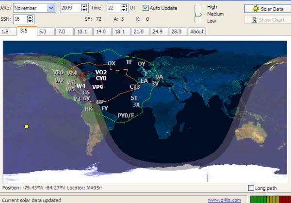Click the yellow sun marker on map
Viewport: 291px width, 203px height.
(27, 126)
